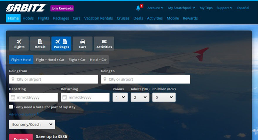Screen dimensions: 258x140
Task: Click the red Search button
Action: tap(21, 137)
